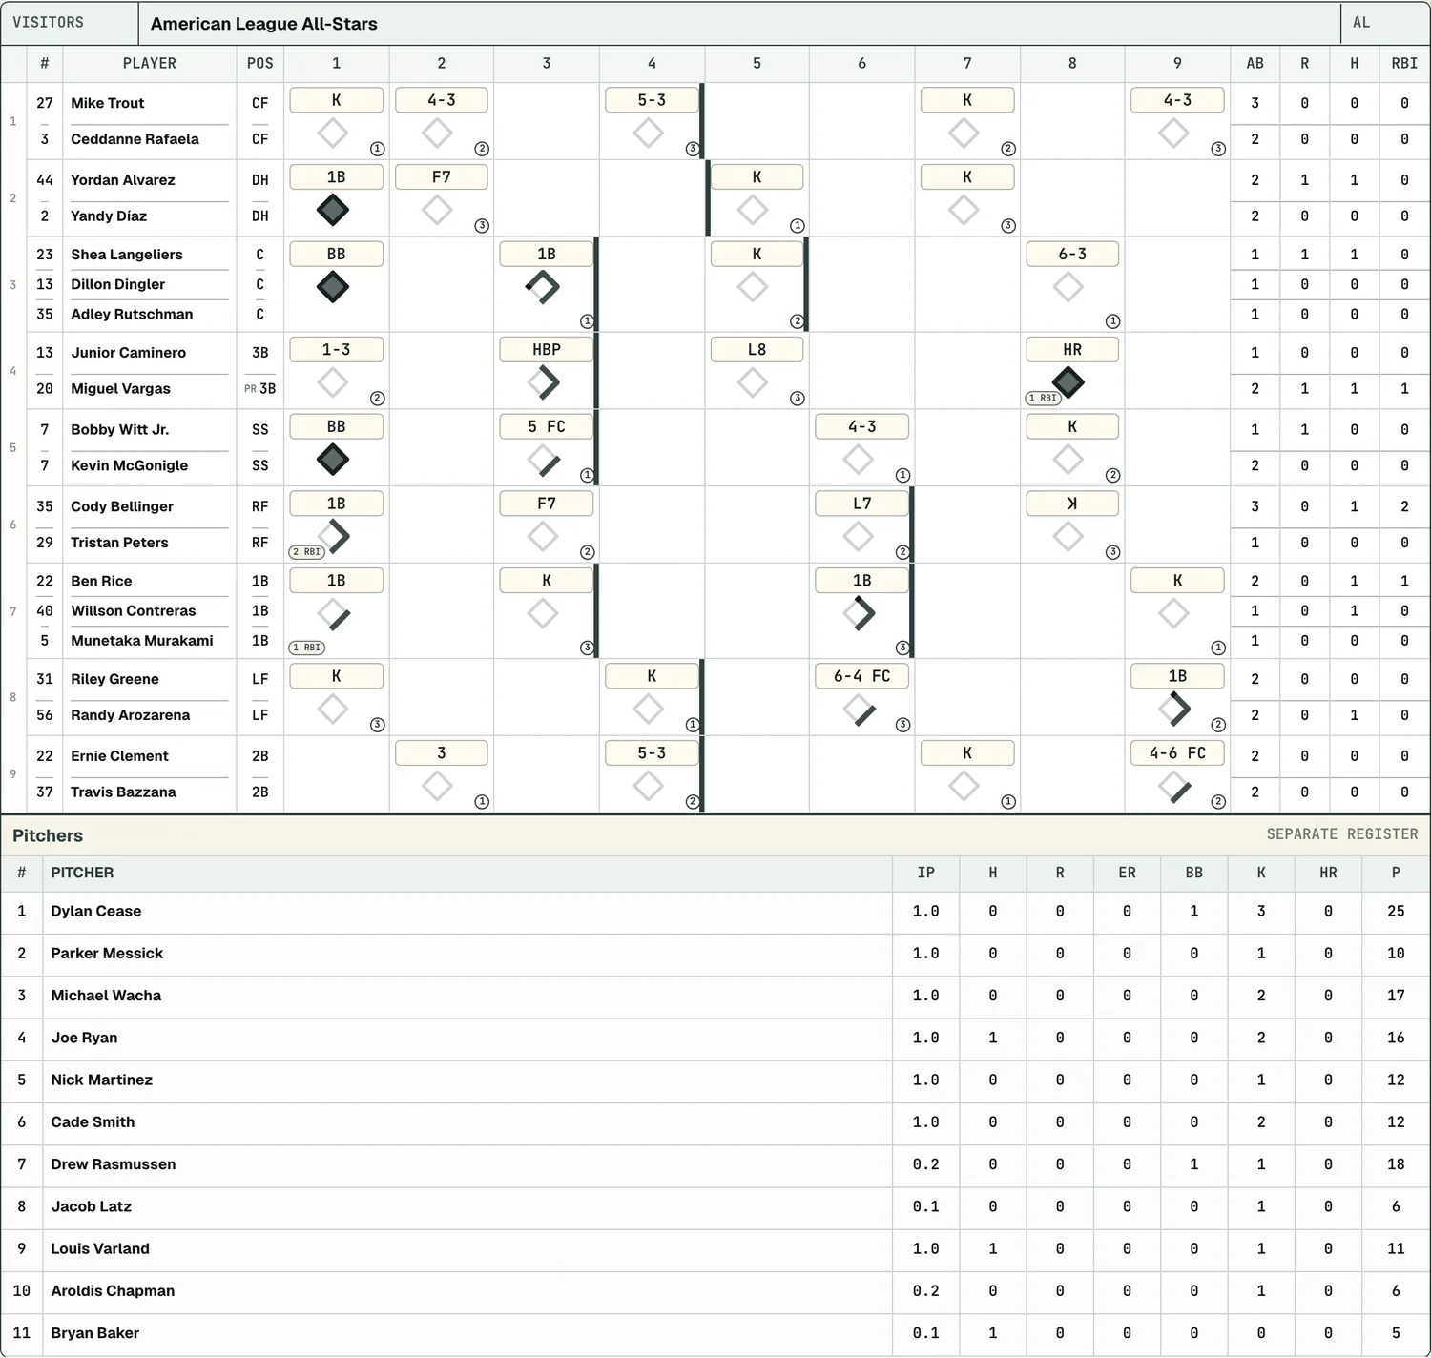Click player name Willson Contreras
The height and width of the screenshot is (1358, 1431).
tap(133, 611)
